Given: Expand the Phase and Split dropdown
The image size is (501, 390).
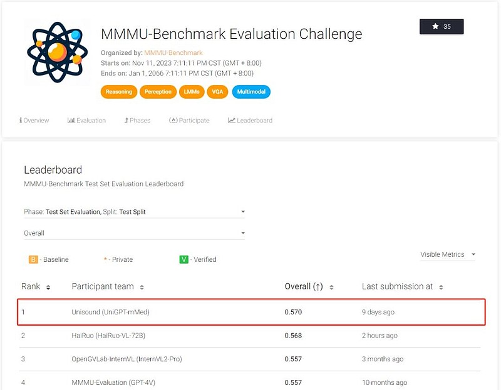Looking at the screenshot, I should click(134, 212).
